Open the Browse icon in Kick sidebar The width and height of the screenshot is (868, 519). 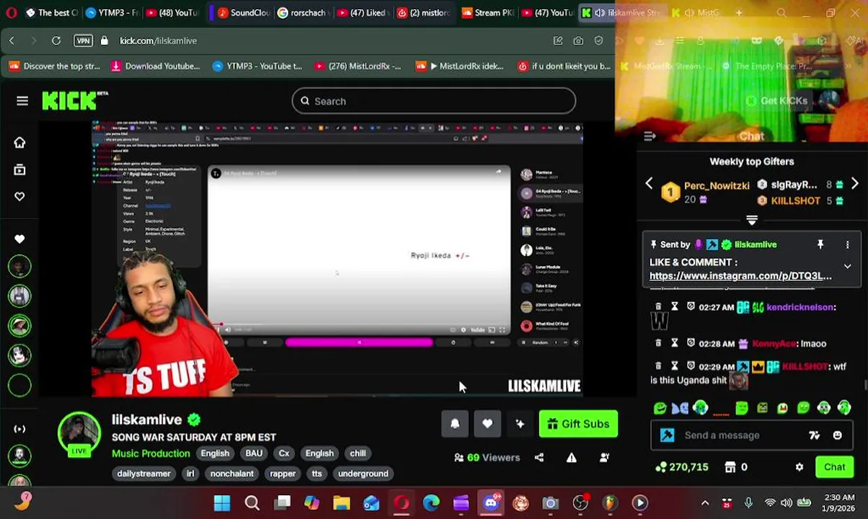pyautogui.click(x=19, y=170)
